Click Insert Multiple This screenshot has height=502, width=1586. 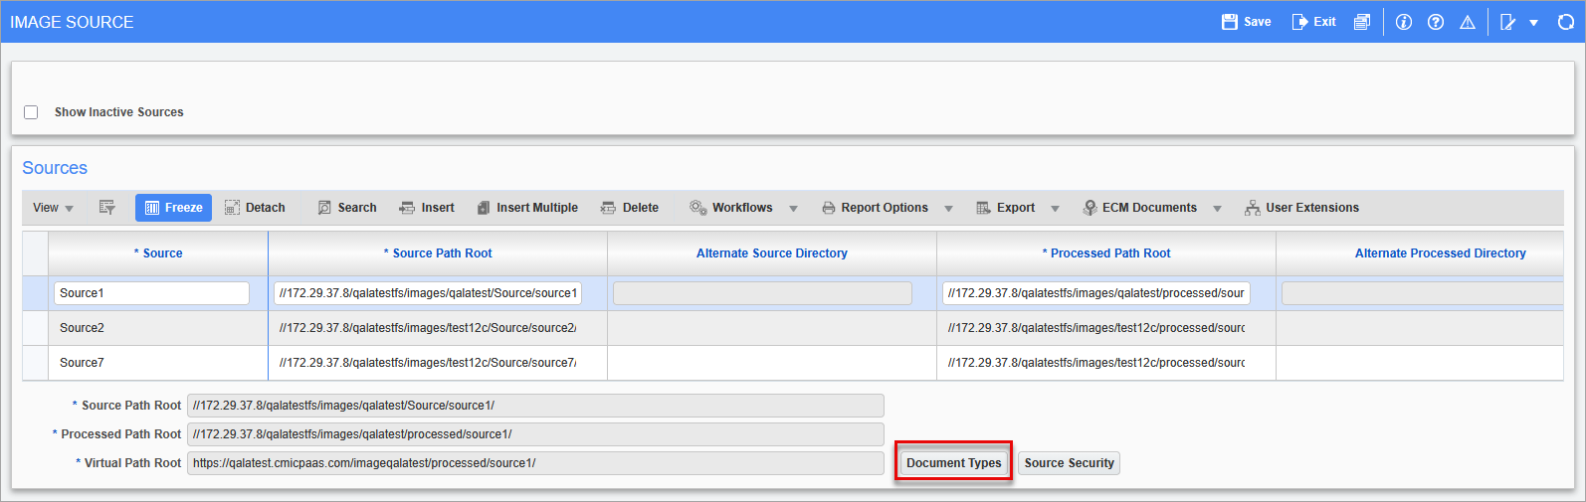[x=527, y=208]
